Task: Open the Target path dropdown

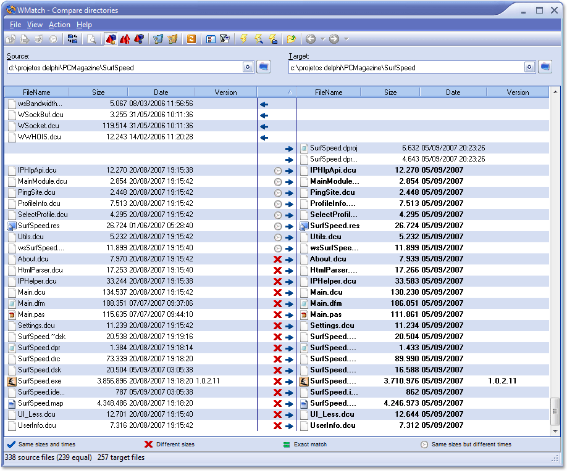Action: pos(529,67)
